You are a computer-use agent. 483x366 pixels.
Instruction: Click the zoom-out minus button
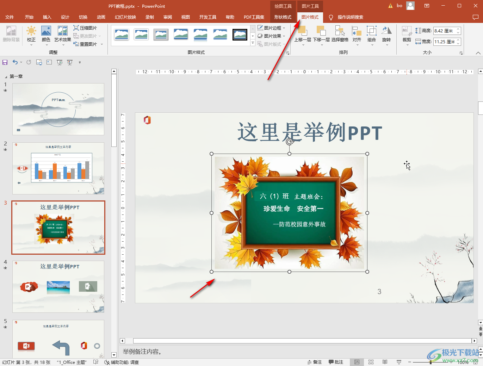coord(410,362)
